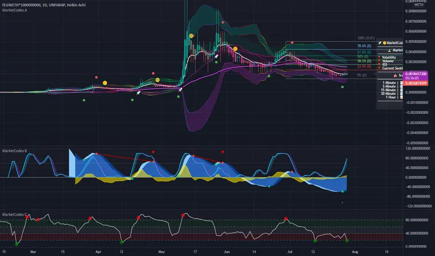Screen dimensions: 435x256
Task: Select the 100% (0.01) Fibonacci level label
Action: tap(366, 38)
